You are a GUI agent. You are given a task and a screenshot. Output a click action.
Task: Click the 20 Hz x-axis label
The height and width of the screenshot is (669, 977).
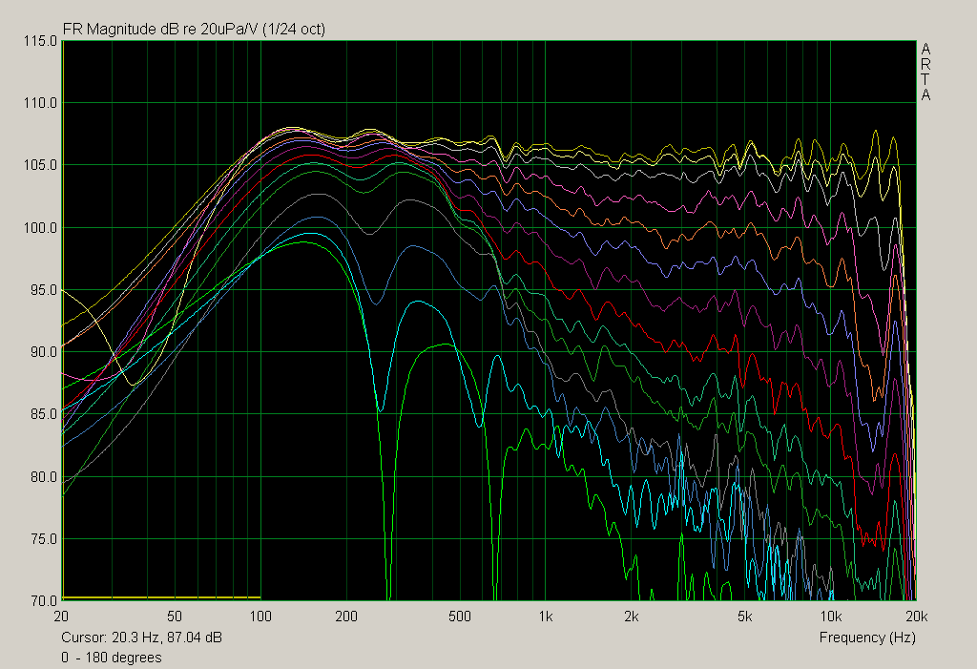click(61, 617)
